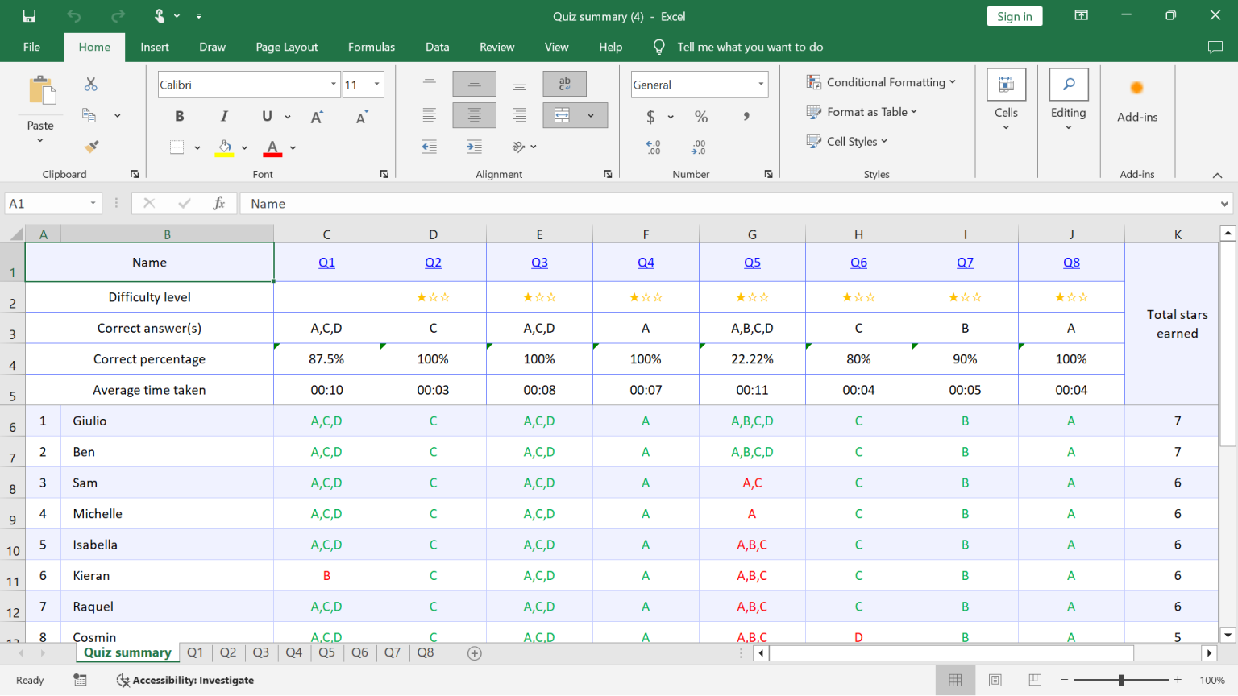The width and height of the screenshot is (1238, 696).
Task: Open the Fill Color dropdown arrow
Action: pyautogui.click(x=244, y=147)
